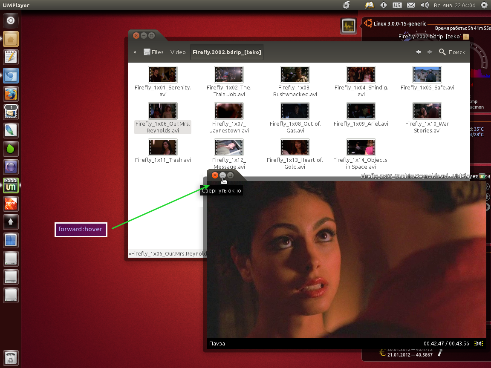Select Firefly_1x06_Our.Mrs.Reynolds.avi file
The image size is (491, 368).
(163, 118)
